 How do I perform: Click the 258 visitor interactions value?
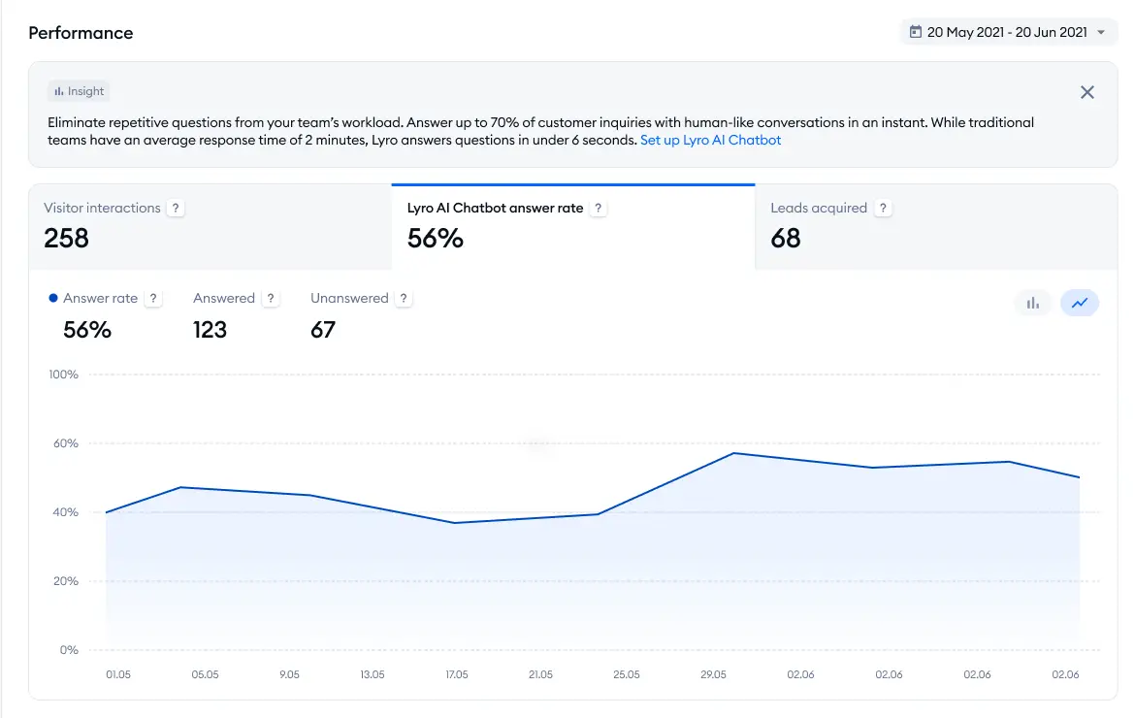66,238
